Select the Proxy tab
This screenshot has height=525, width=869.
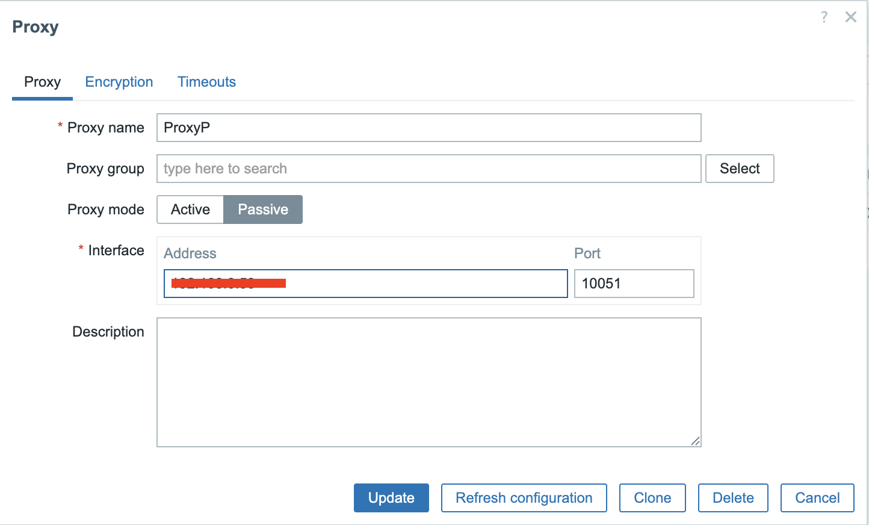pyautogui.click(x=42, y=82)
